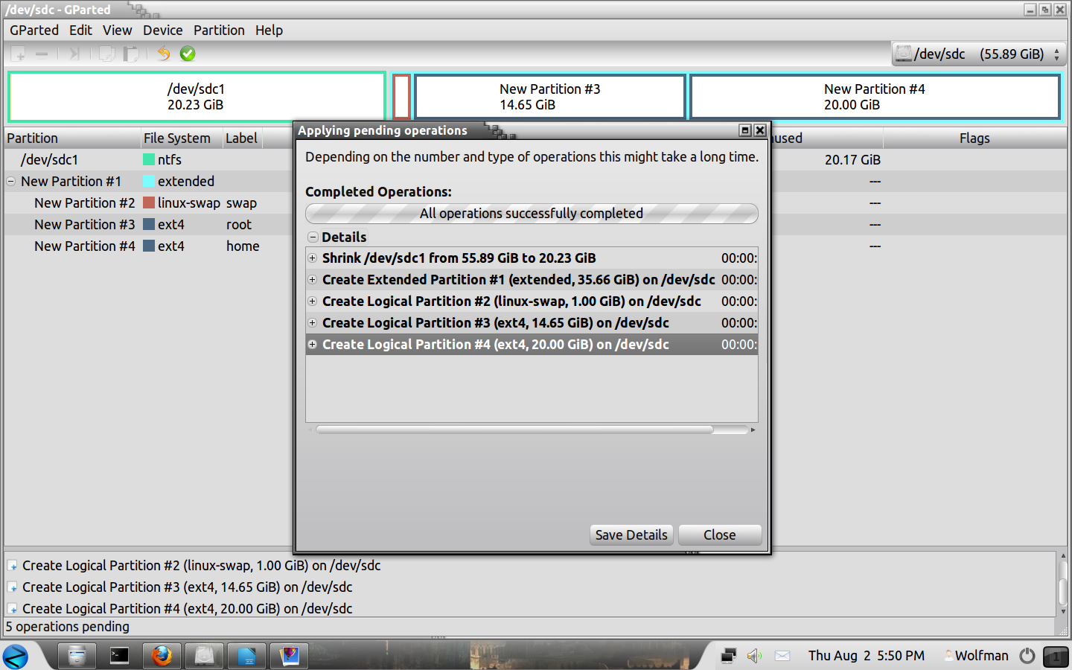Click the Label column header
The image size is (1072, 670).
[x=242, y=138]
